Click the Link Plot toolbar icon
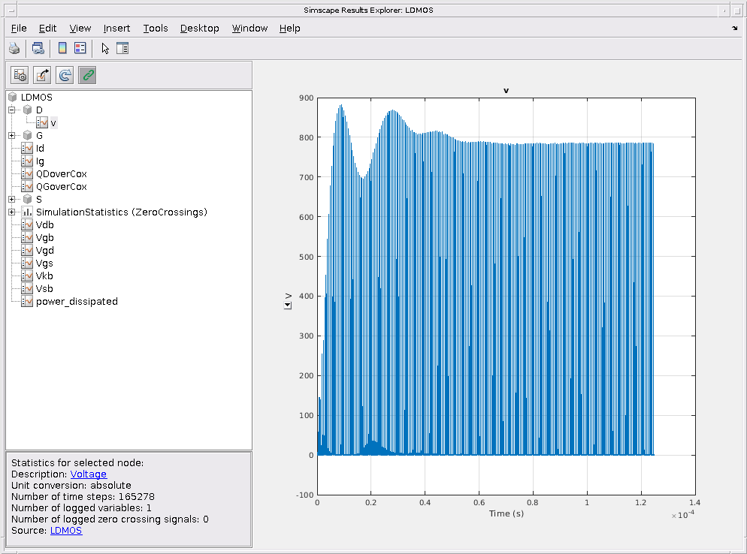The height and width of the screenshot is (554, 747). click(38, 49)
